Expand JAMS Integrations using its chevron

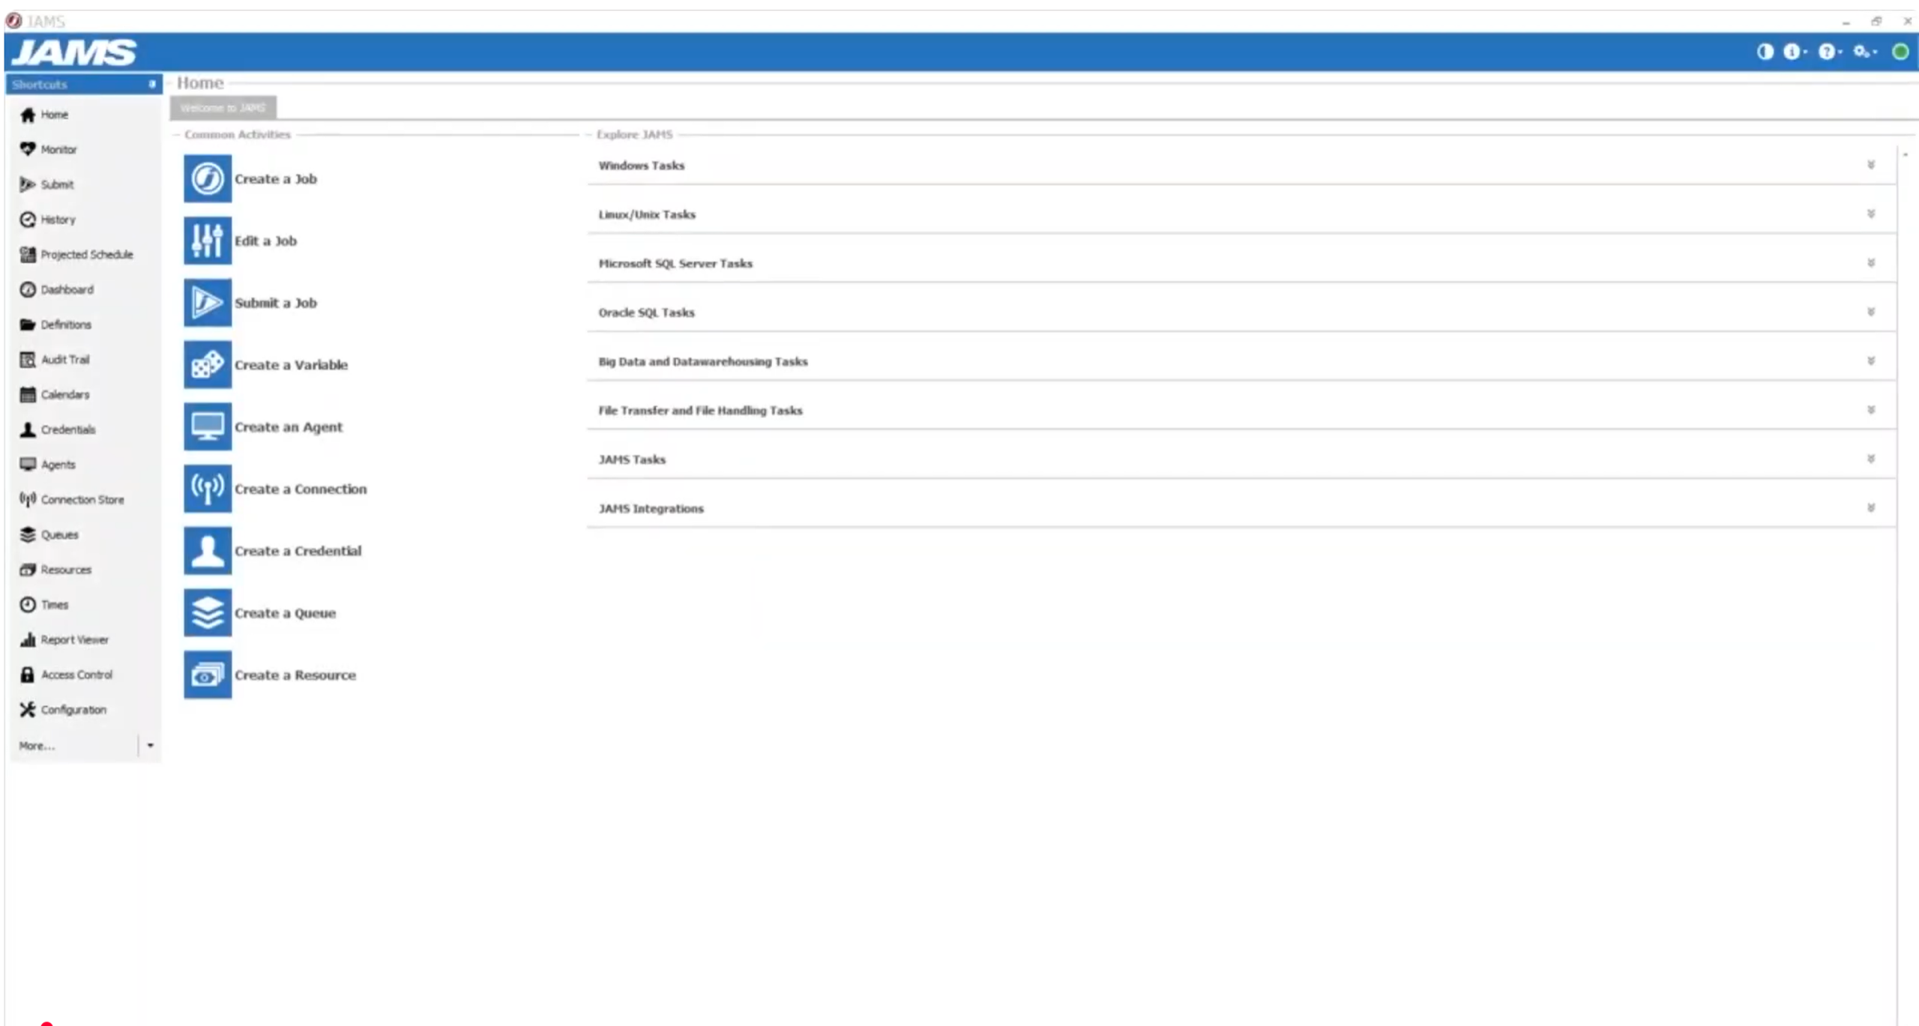point(1871,508)
